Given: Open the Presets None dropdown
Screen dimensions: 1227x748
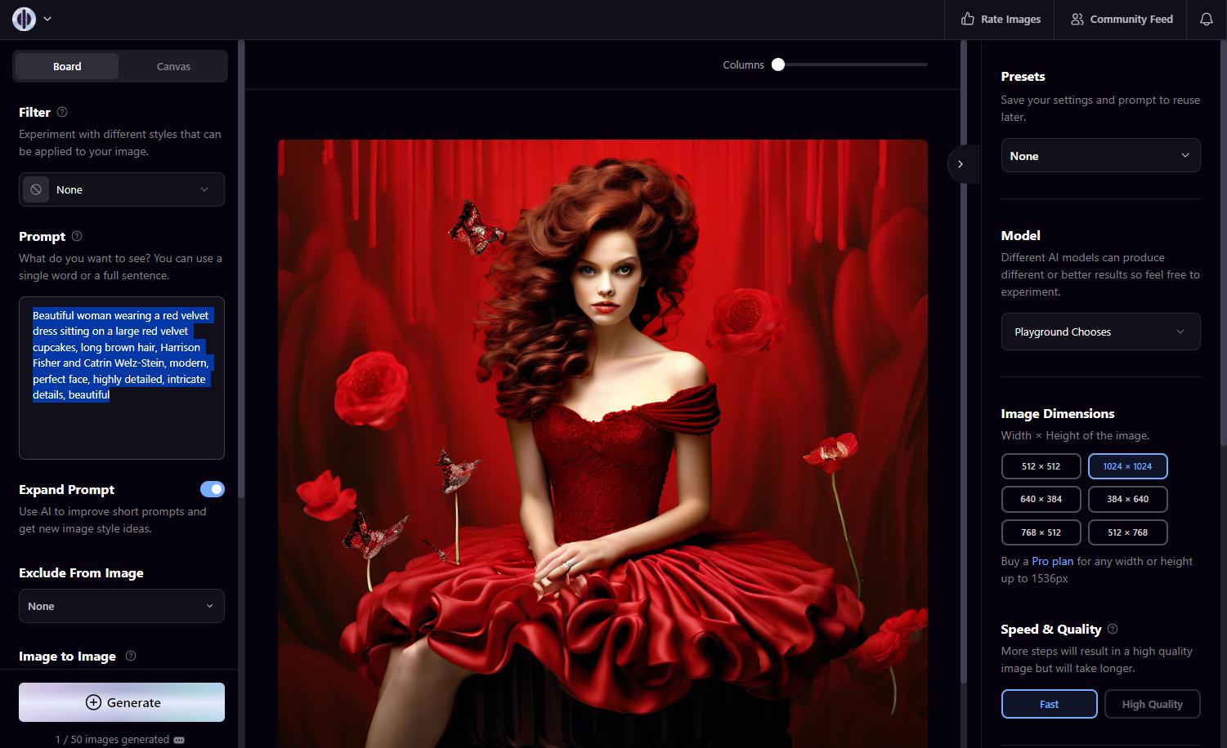Looking at the screenshot, I should (1100, 155).
